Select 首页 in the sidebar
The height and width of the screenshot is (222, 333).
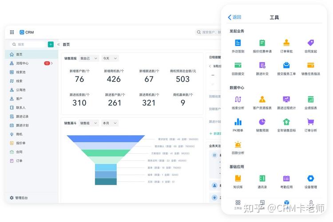coord(32,54)
